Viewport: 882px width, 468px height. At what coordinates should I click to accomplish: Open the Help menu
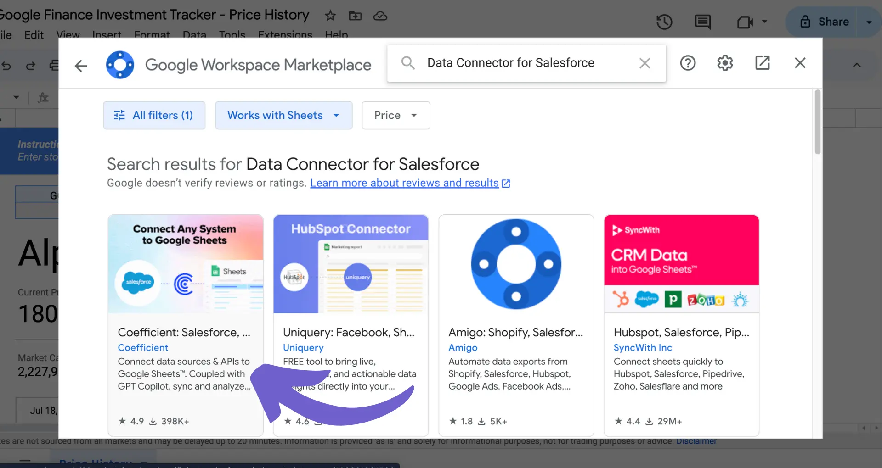(x=336, y=35)
